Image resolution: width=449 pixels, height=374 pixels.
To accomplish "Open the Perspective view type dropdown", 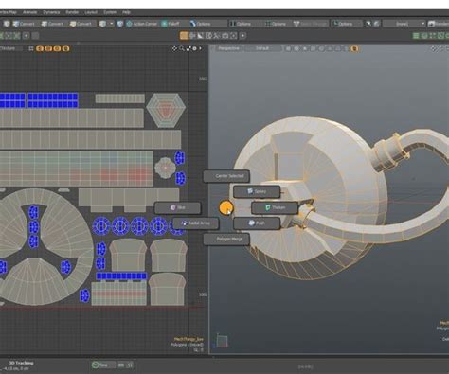I will click(229, 48).
